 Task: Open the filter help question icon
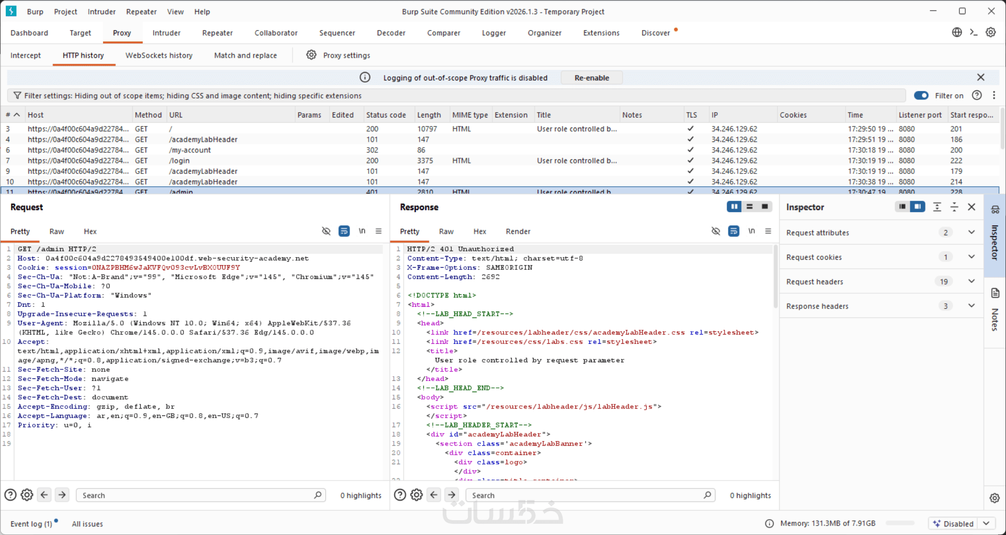(x=977, y=95)
